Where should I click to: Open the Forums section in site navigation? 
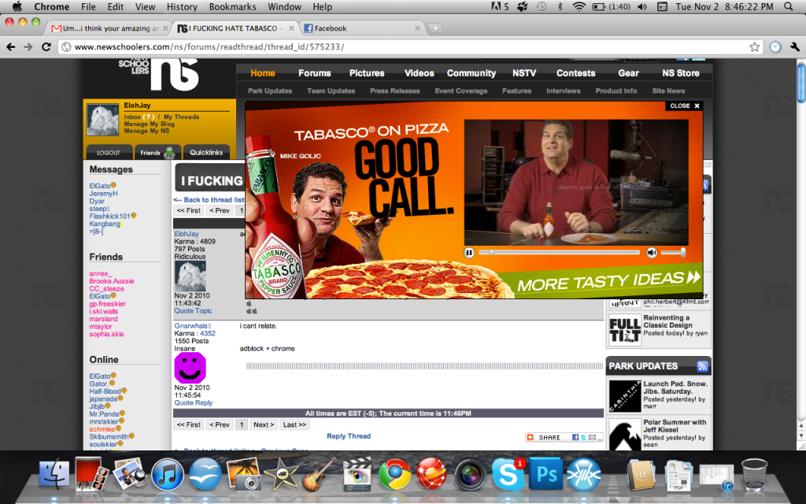314,72
